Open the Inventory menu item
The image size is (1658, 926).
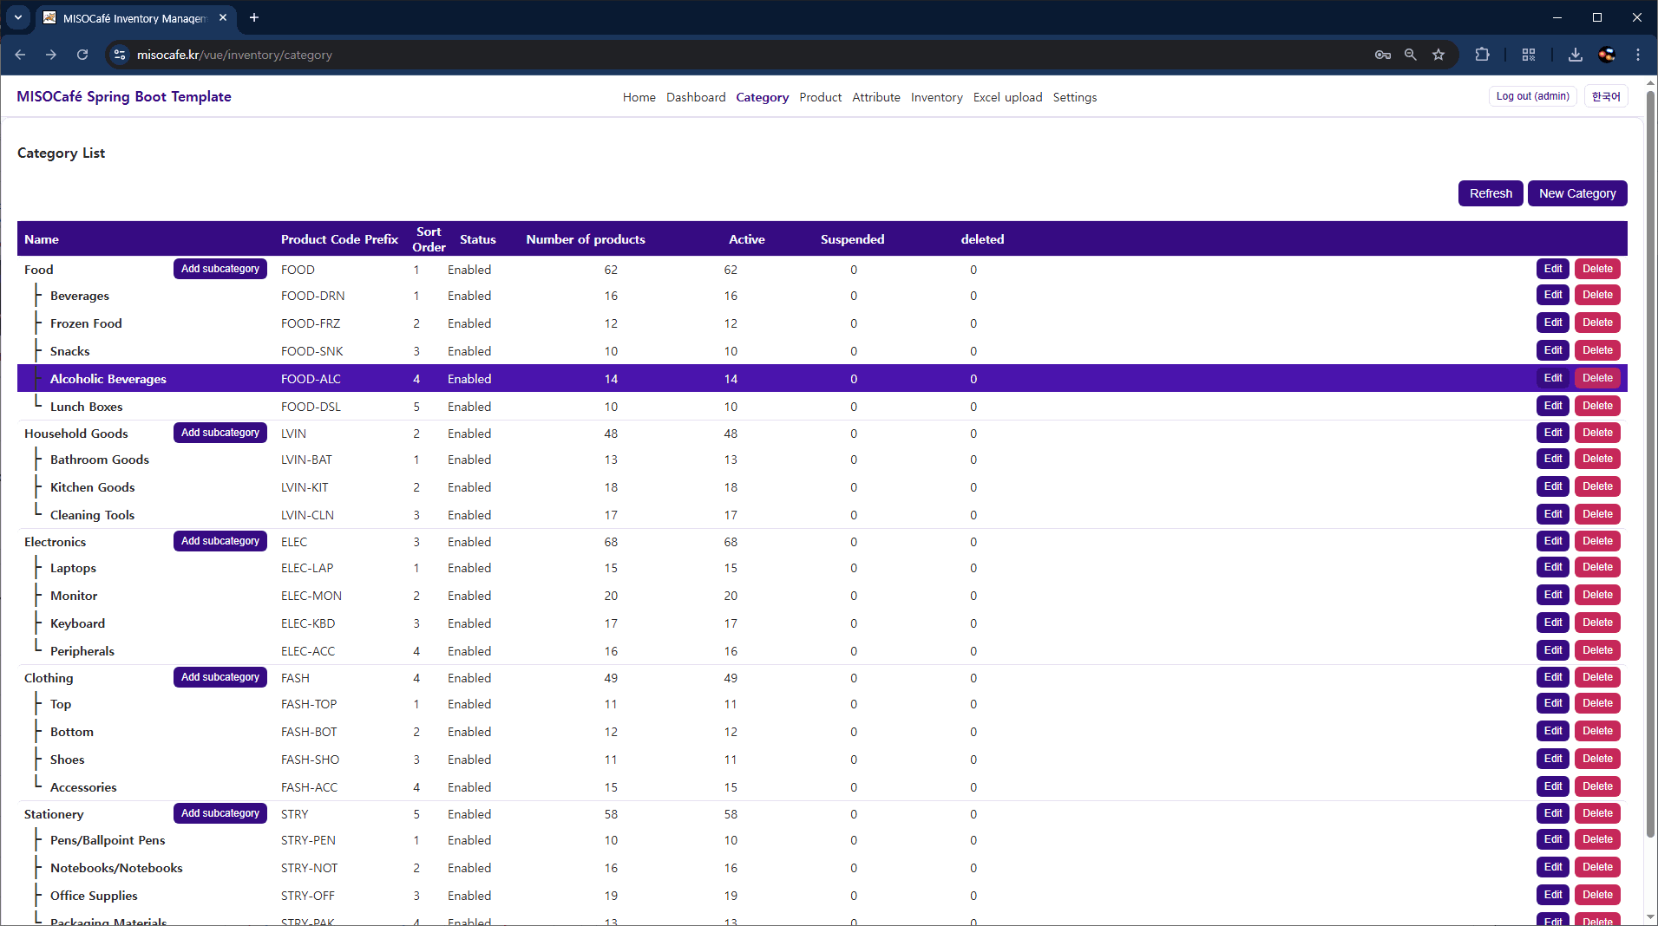pyautogui.click(x=936, y=97)
